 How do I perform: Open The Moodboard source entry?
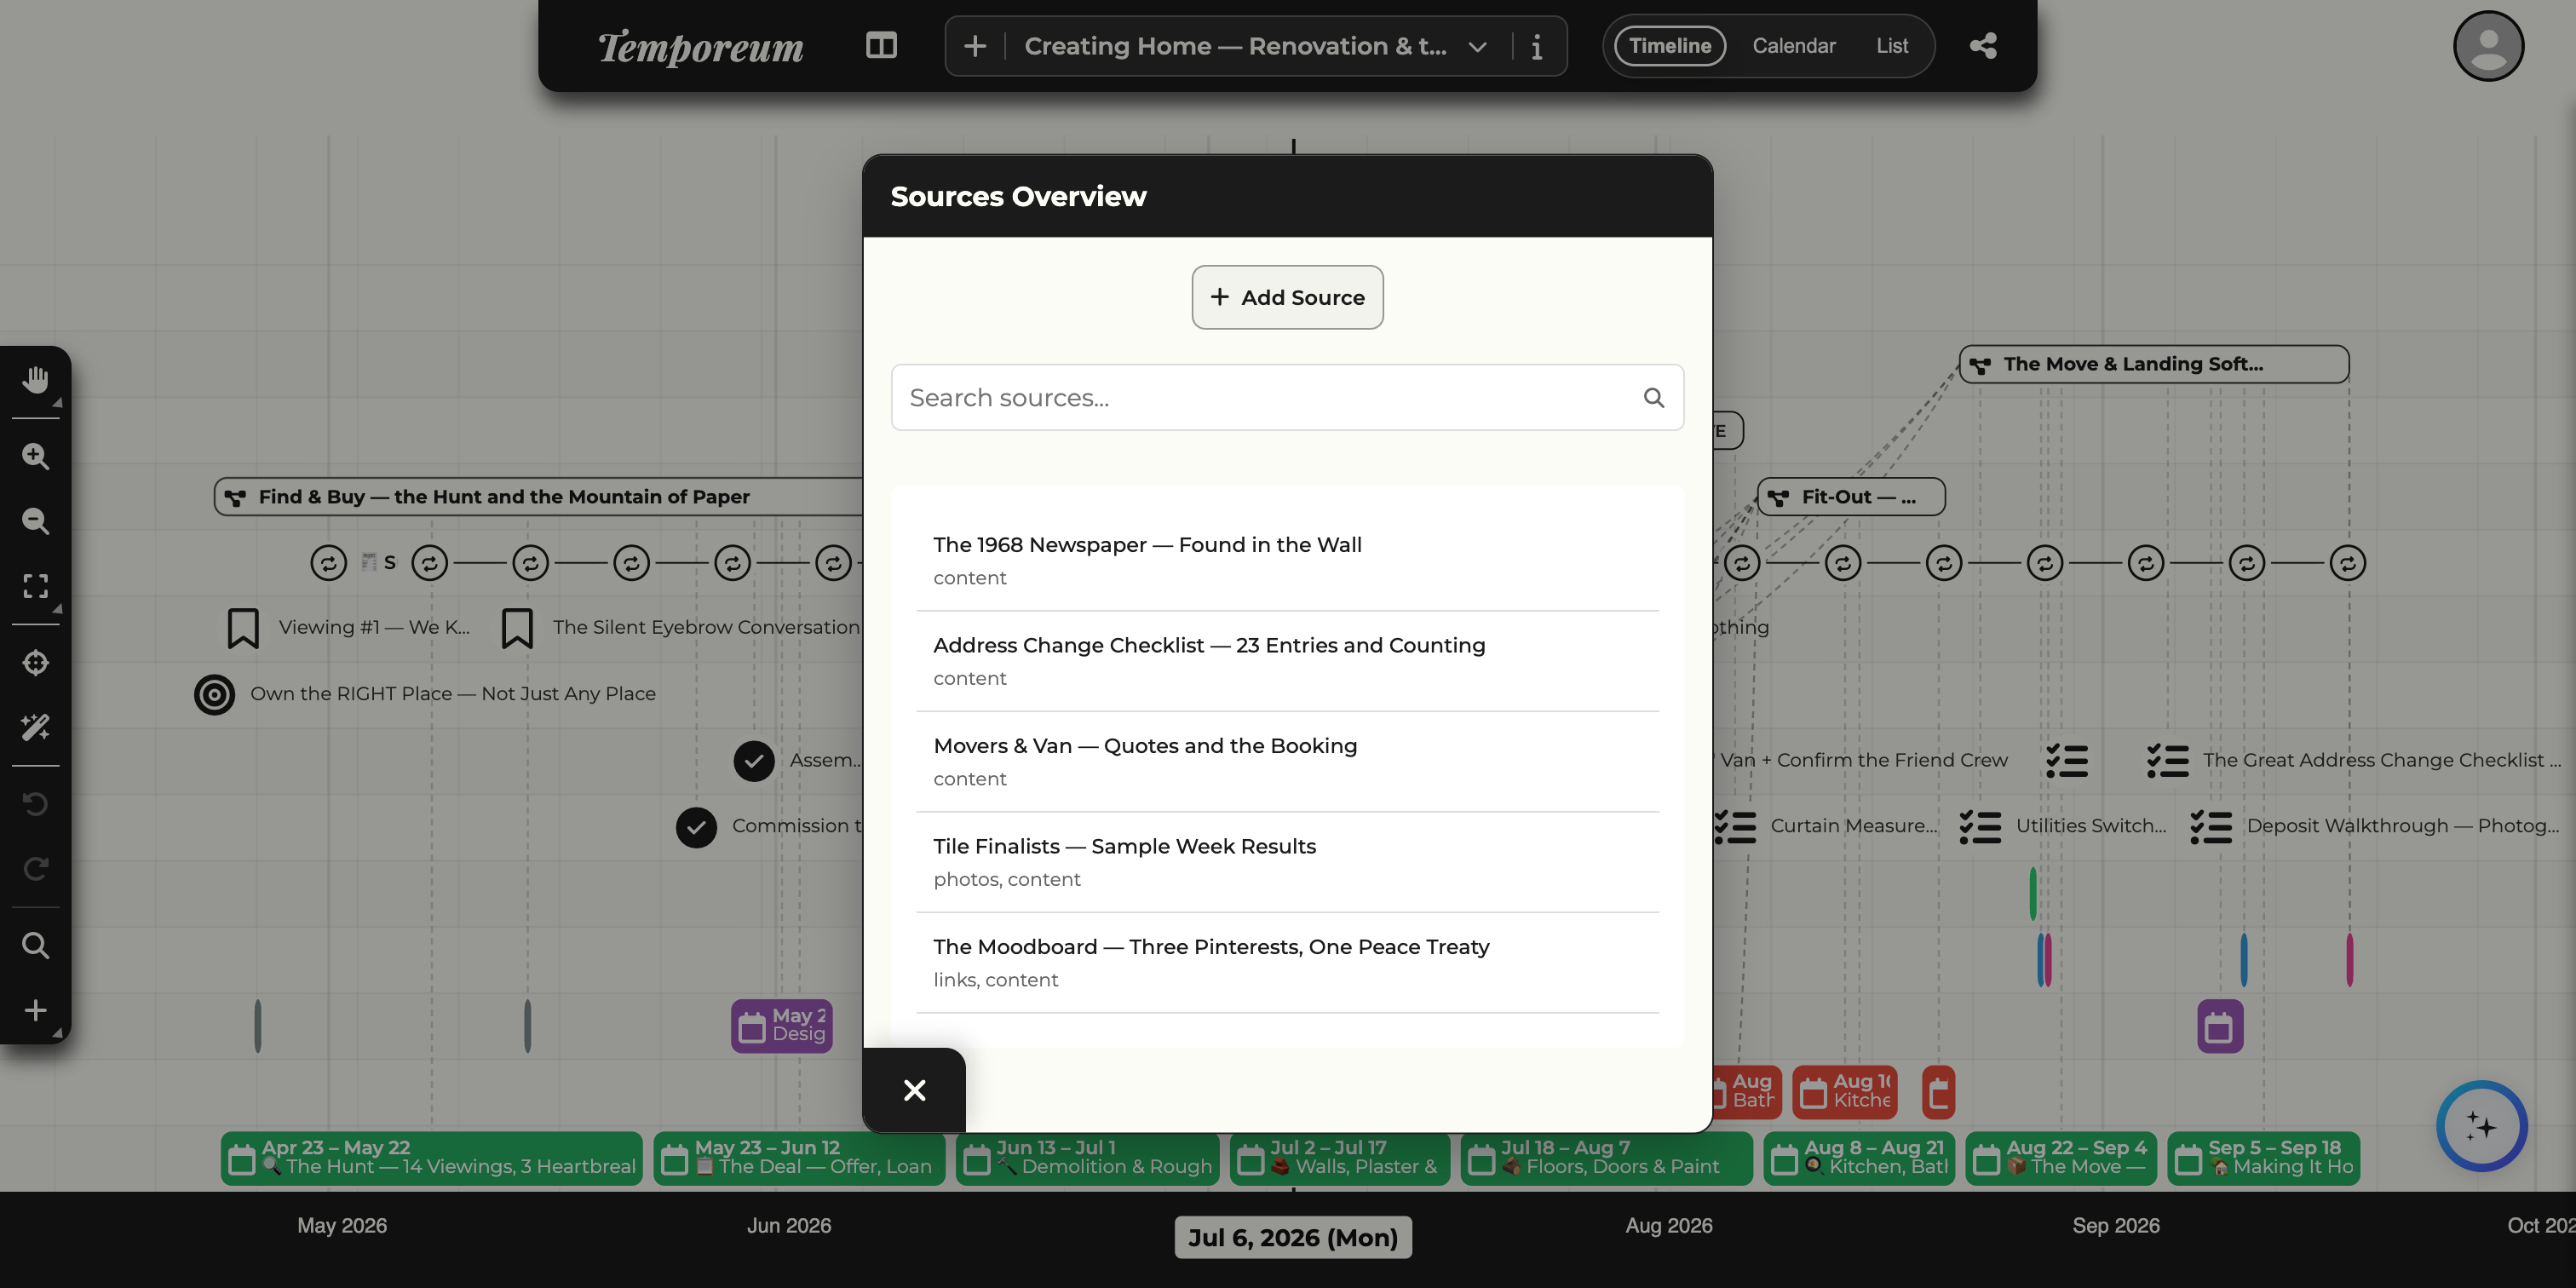point(1287,962)
